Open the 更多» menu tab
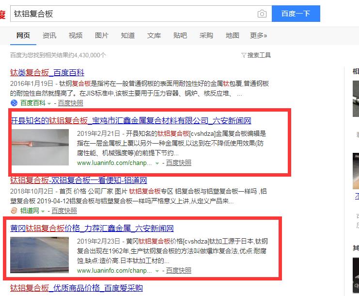This screenshot has width=359, height=296. click(258, 35)
